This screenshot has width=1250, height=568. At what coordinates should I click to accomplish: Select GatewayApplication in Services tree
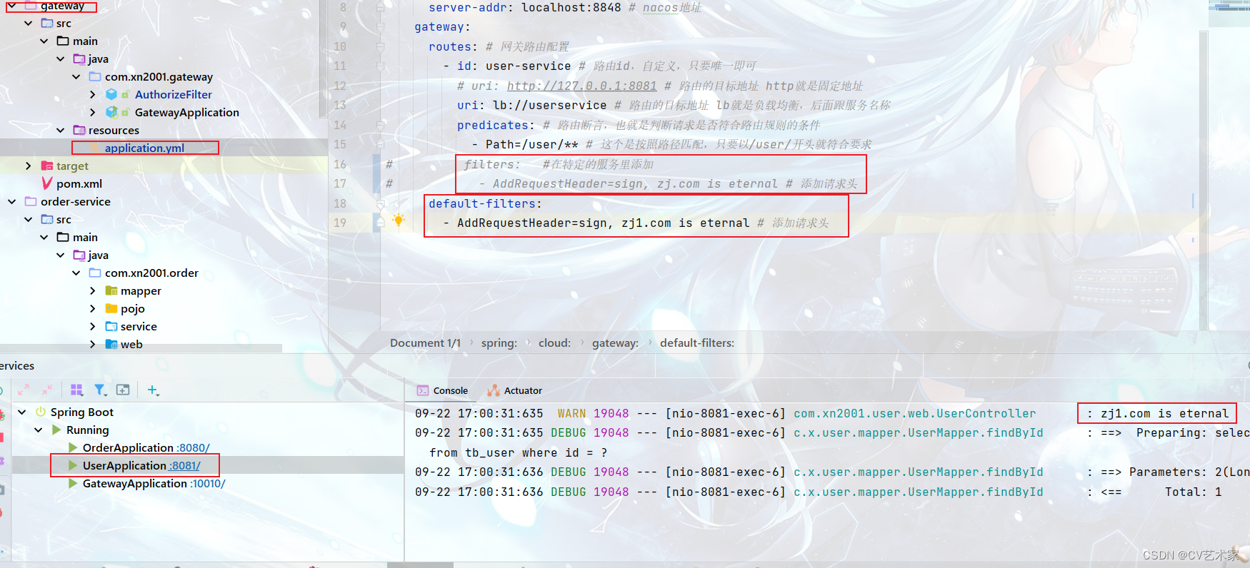click(135, 483)
